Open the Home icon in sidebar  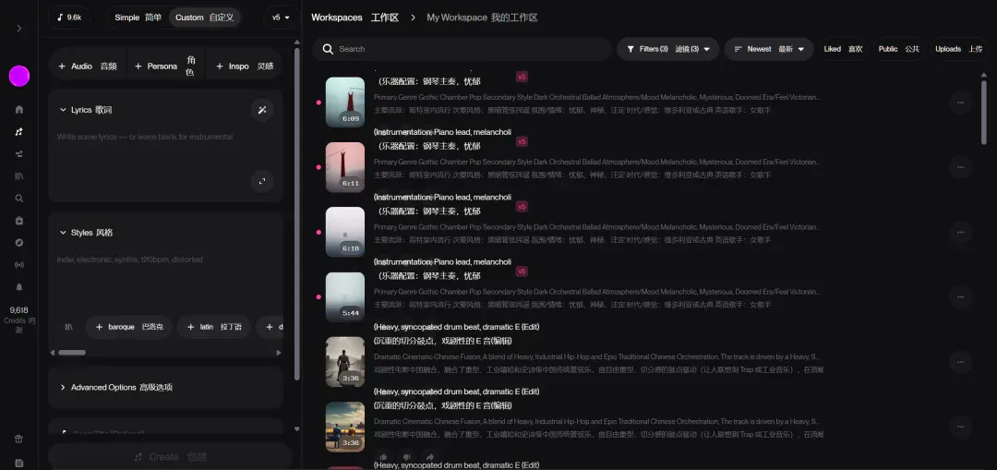[19, 109]
